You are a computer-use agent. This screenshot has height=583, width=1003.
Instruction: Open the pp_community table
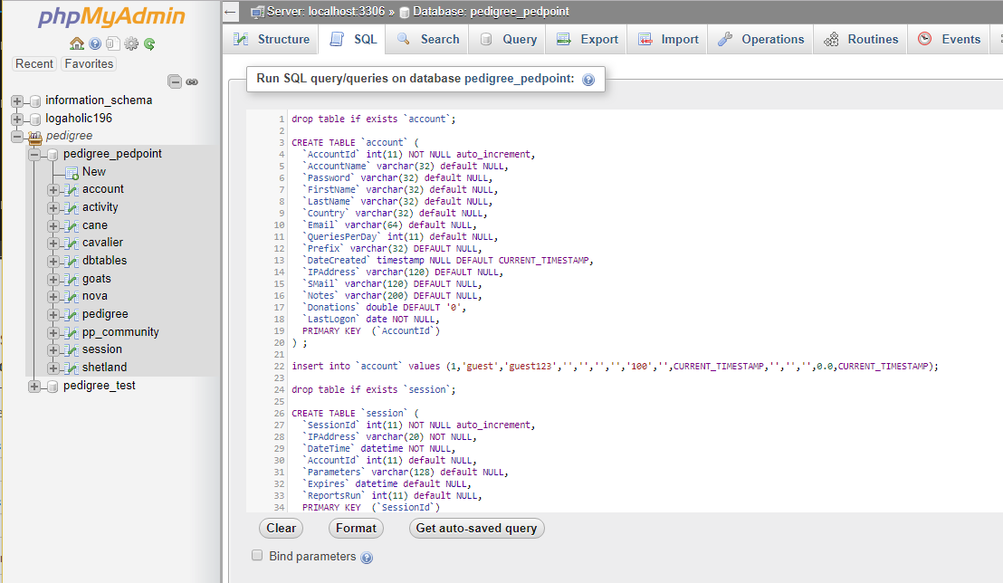point(120,332)
